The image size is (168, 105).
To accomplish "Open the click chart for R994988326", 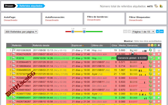I will pos(143,70).
